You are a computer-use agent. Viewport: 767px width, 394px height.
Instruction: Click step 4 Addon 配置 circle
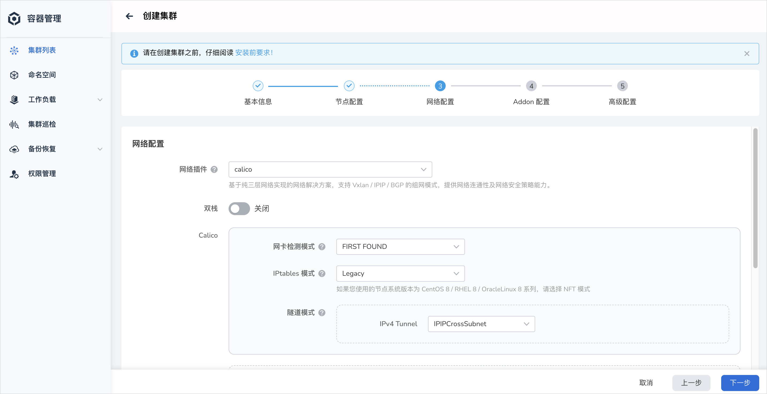click(x=531, y=86)
